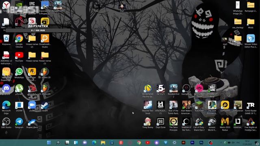Open the Epic Games Launcher shortcut

(x=32, y=5)
